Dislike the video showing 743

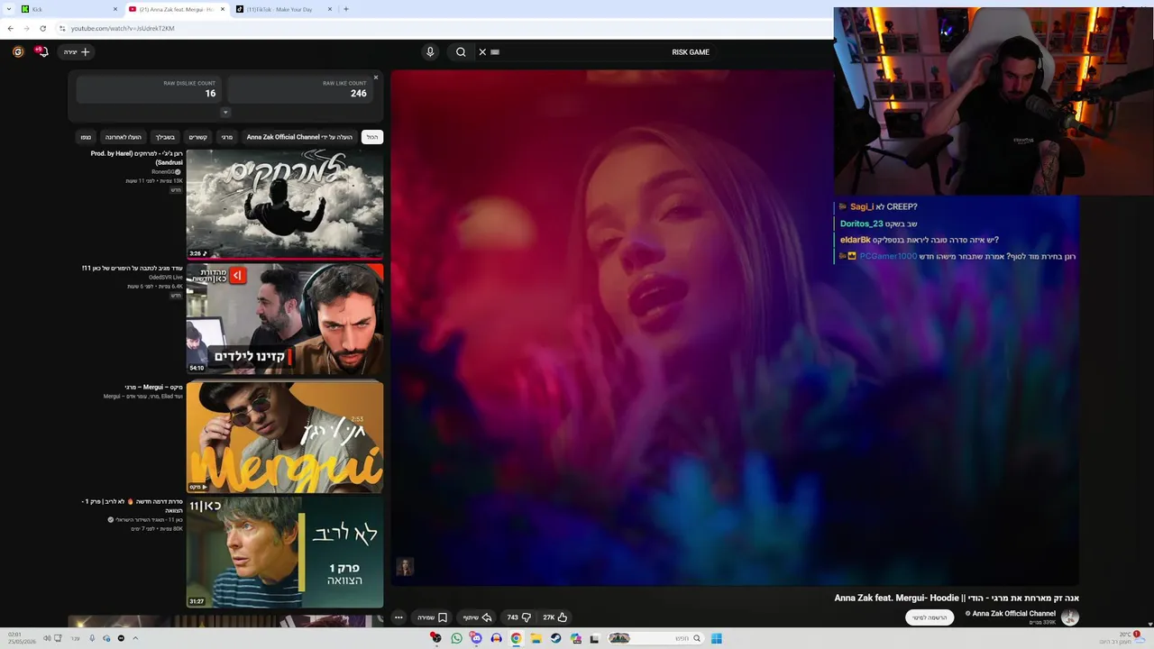pyautogui.click(x=519, y=617)
